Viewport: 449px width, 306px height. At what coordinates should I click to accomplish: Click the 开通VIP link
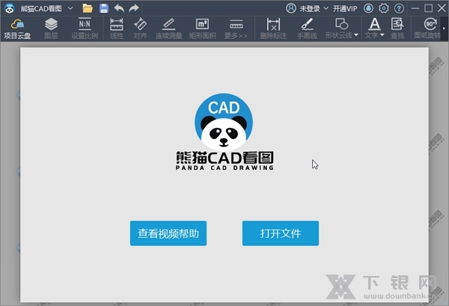345,8
